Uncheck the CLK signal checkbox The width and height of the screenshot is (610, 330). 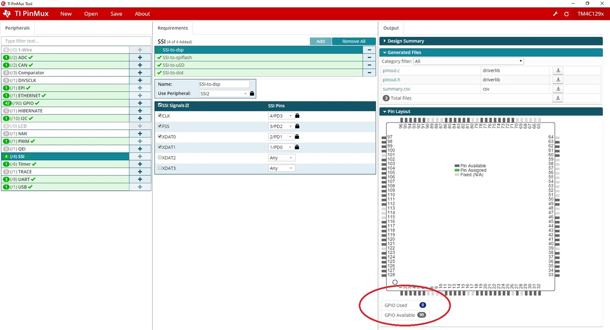[160, 115]
